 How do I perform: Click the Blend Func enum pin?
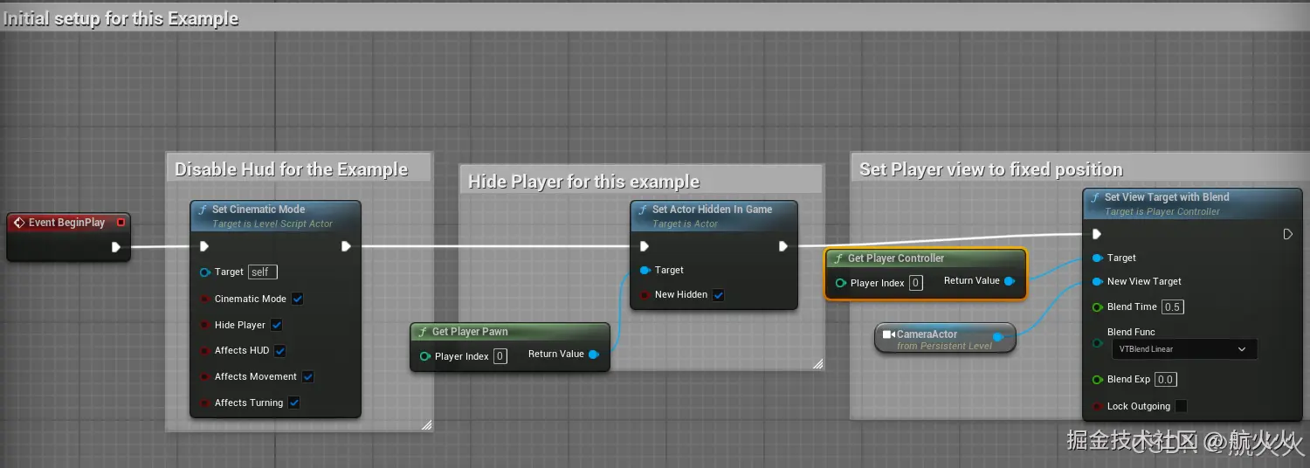[1097, 343]
